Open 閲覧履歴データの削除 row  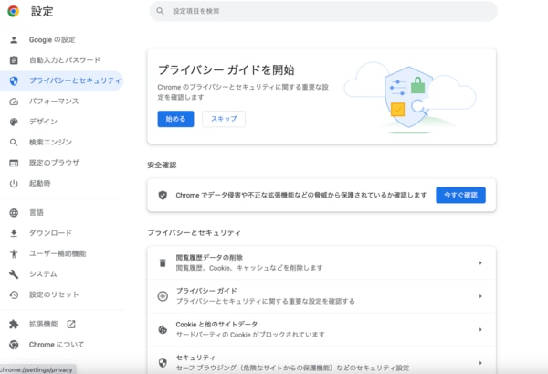[x=321, y=262]
